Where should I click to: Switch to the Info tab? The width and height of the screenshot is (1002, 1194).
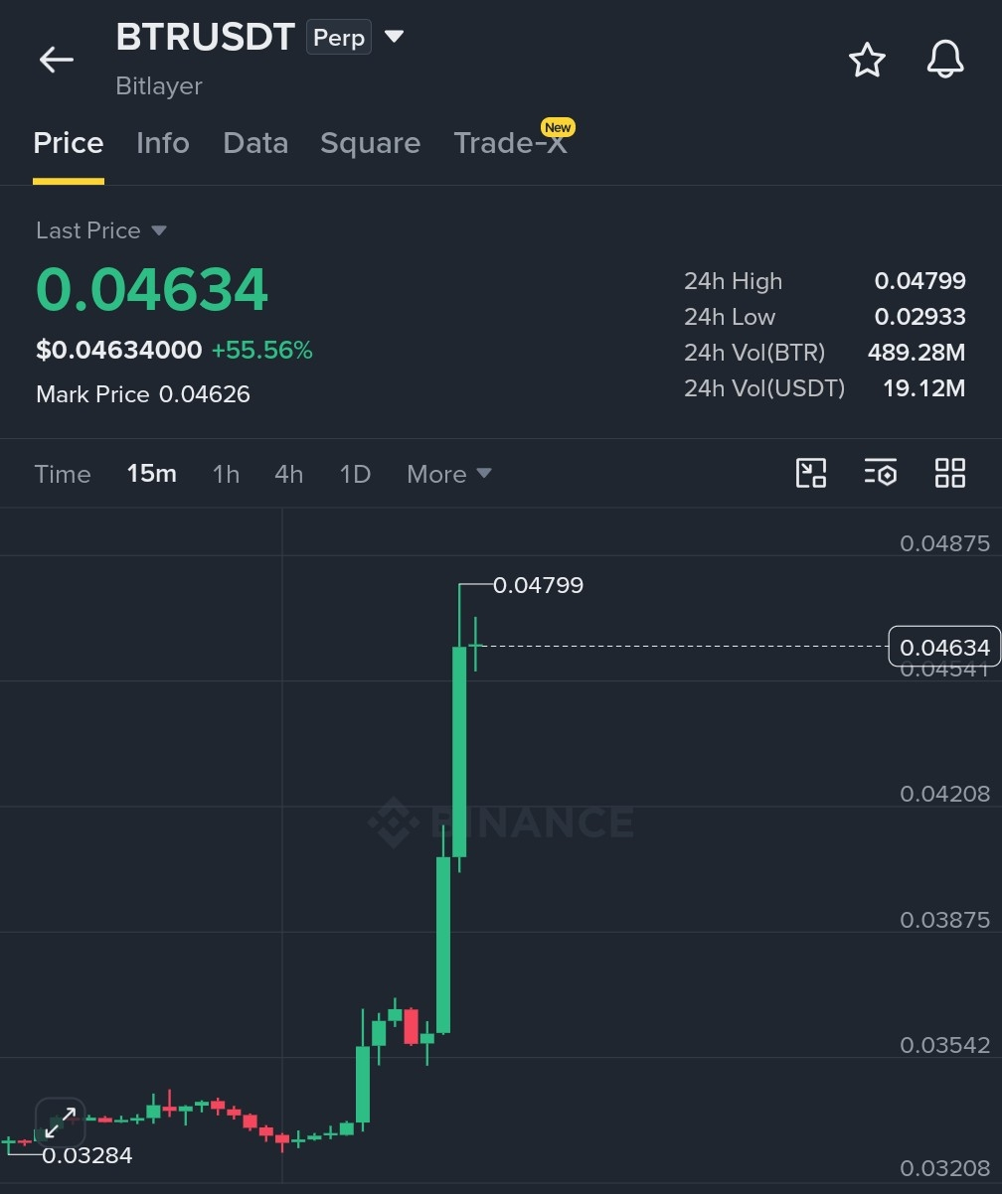163,143
